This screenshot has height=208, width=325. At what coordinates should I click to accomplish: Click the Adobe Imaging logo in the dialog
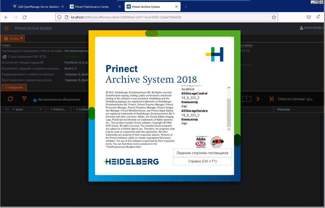[x=201, y=142]
